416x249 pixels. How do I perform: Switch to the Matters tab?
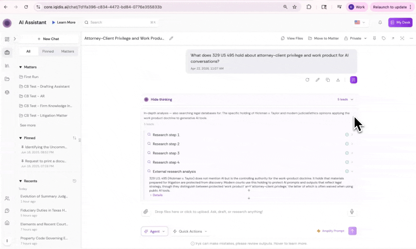coord(67,51)
